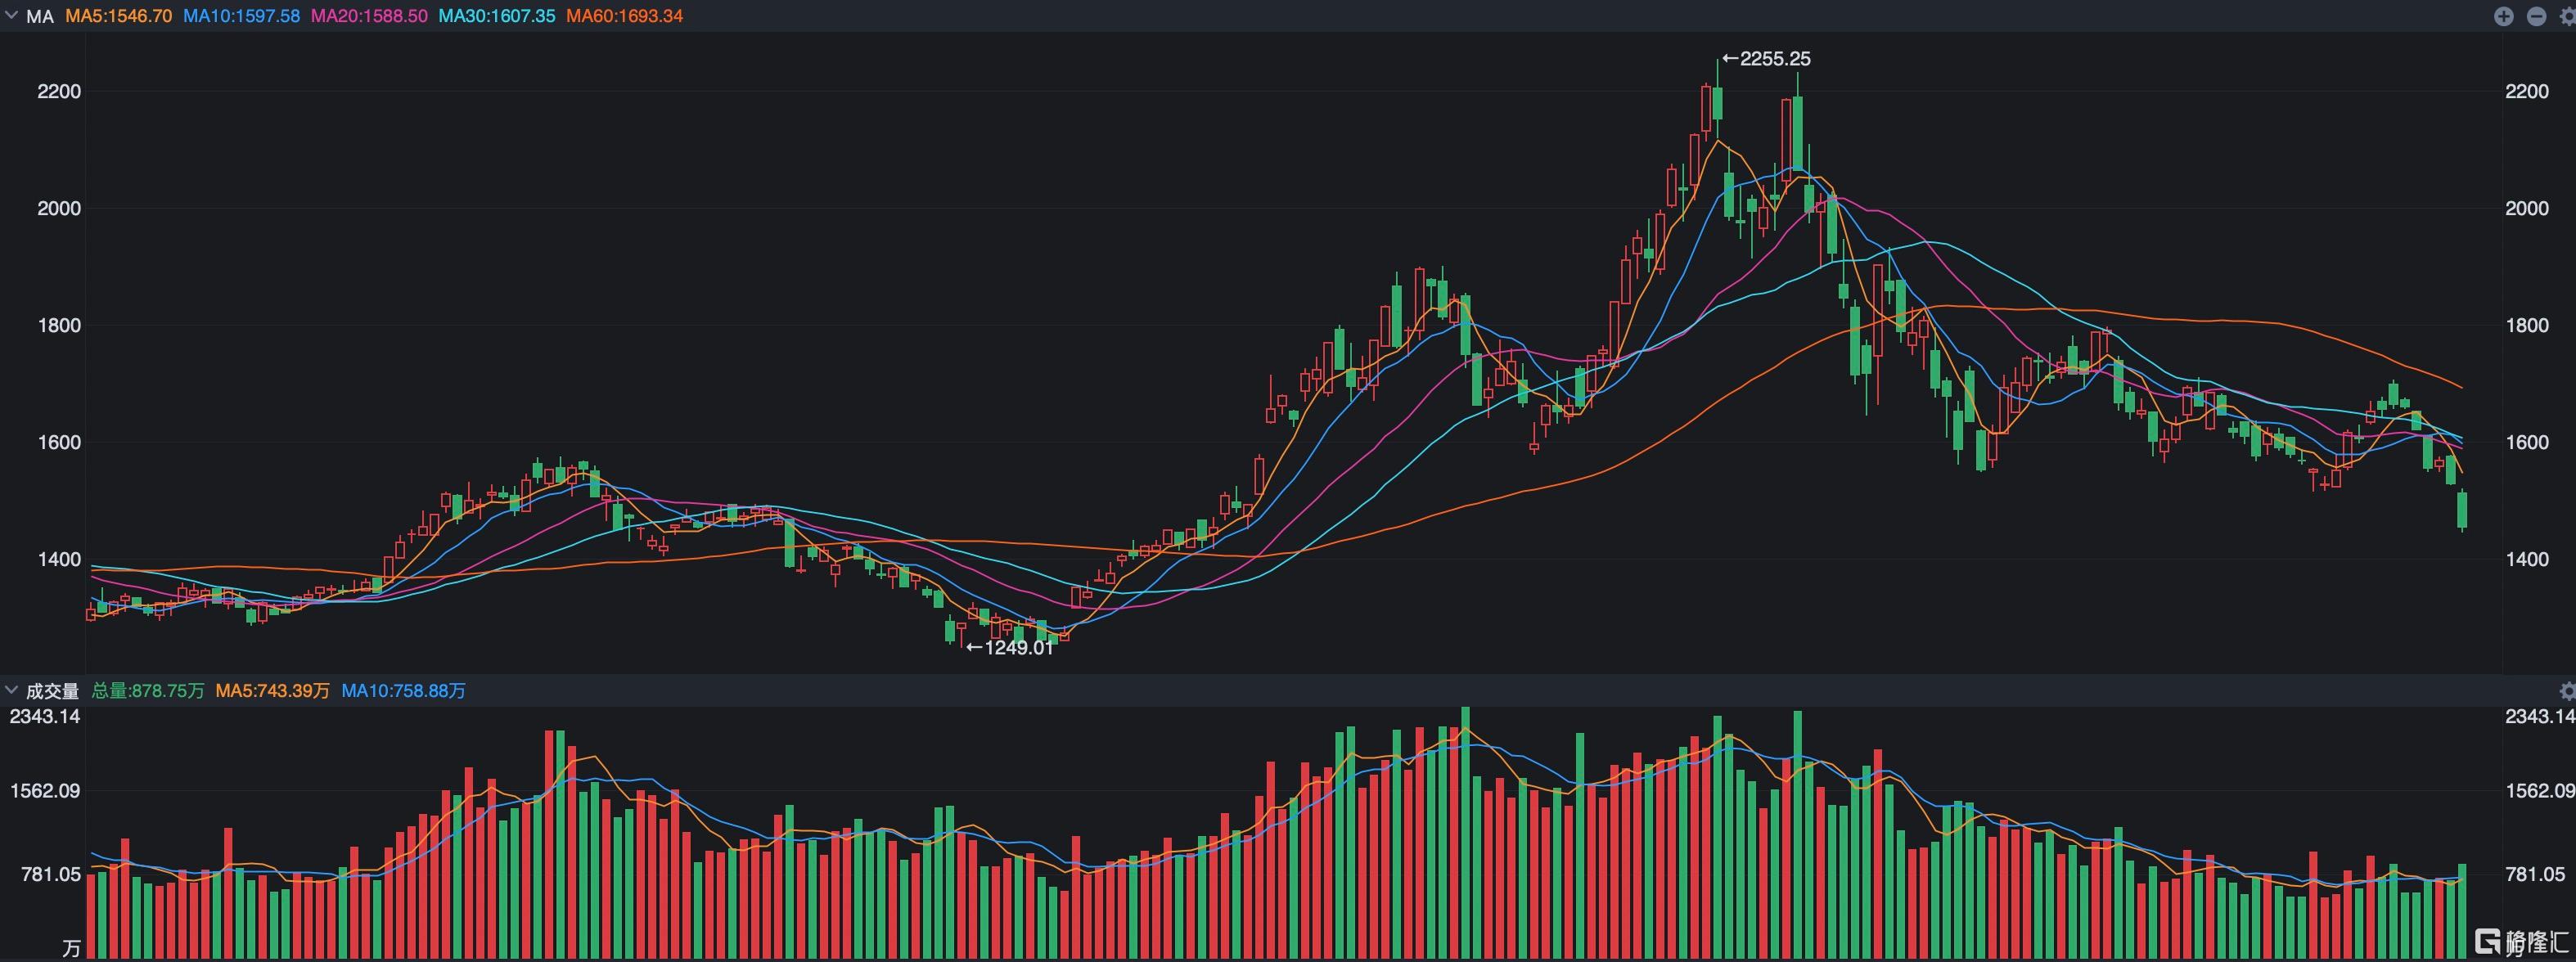Click the last green candlestick

[x=2462, y=510]
